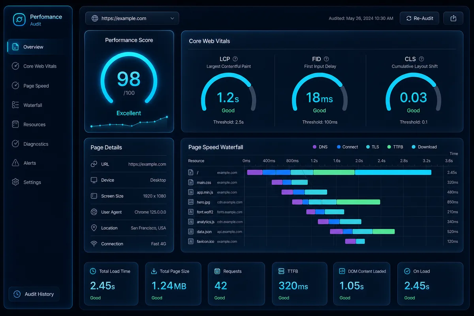Image resolution: width=474 pixels, height=316 pixels.
Task: Toggle TLS legend in waterfall
Action: [372, 147]
